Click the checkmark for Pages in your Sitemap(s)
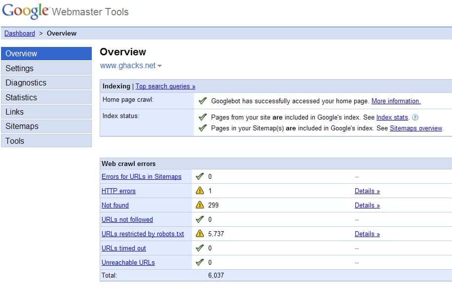 203,128
